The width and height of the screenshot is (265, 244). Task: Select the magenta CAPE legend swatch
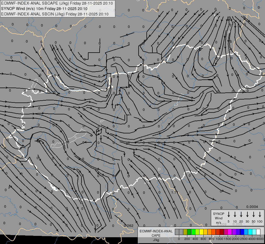pos(230,232)
